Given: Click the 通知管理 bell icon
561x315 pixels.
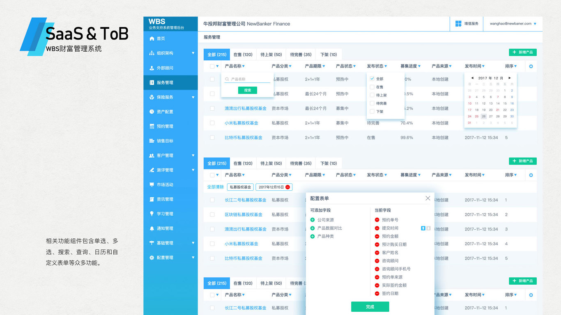Looking at the screenshot, I should (x=152, y=228).
